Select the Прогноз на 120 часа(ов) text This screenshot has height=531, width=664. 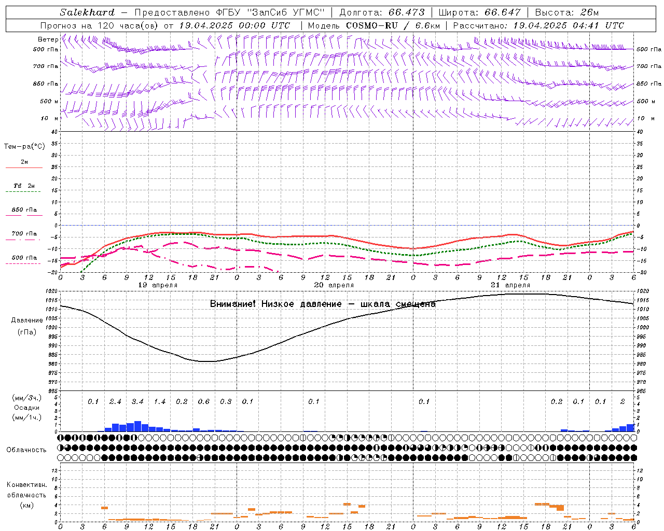coord(100,25)
